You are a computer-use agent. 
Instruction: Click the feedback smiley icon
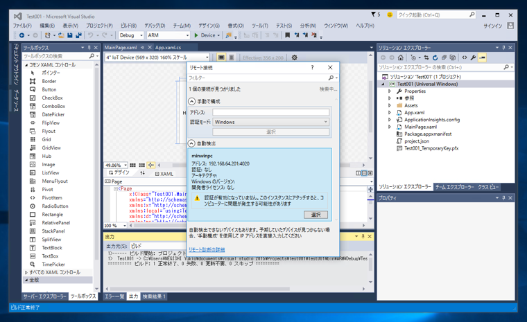tap(390, 15)
